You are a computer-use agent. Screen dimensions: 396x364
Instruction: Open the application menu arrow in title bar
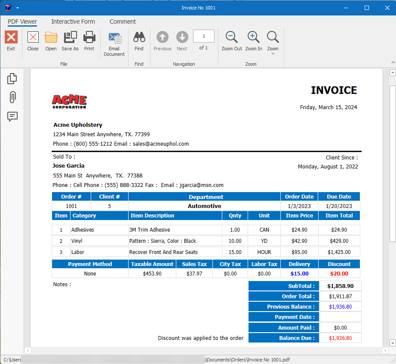coord(17,7)
